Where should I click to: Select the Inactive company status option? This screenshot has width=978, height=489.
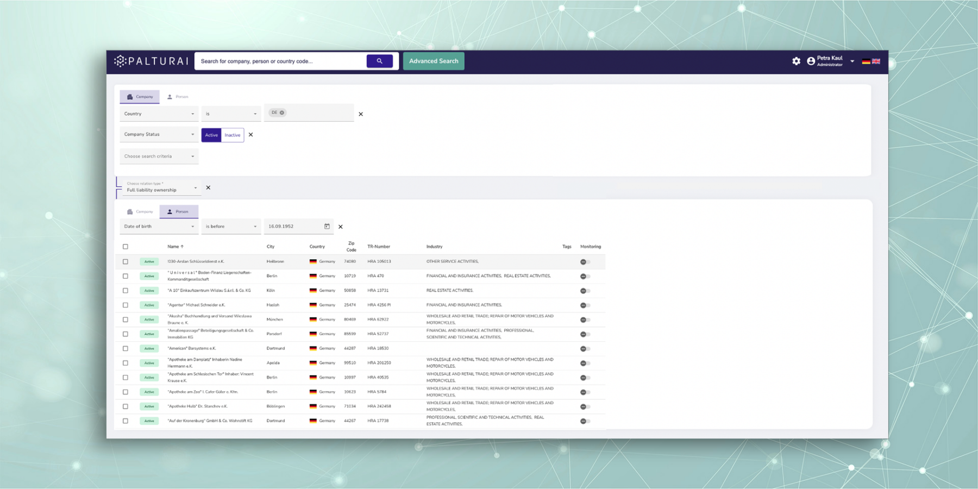tap(233, 135)
